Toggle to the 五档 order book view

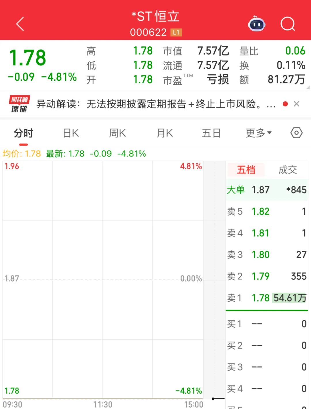(x=245, y=170)
